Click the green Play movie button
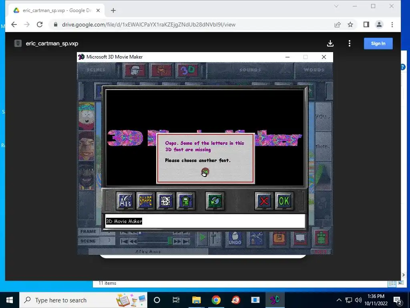410x308 pixels. pyautogui.click(x=202, y=238)
